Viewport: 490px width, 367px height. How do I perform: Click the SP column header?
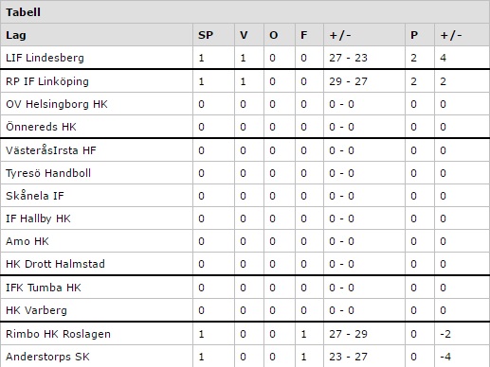click(206, 35)
